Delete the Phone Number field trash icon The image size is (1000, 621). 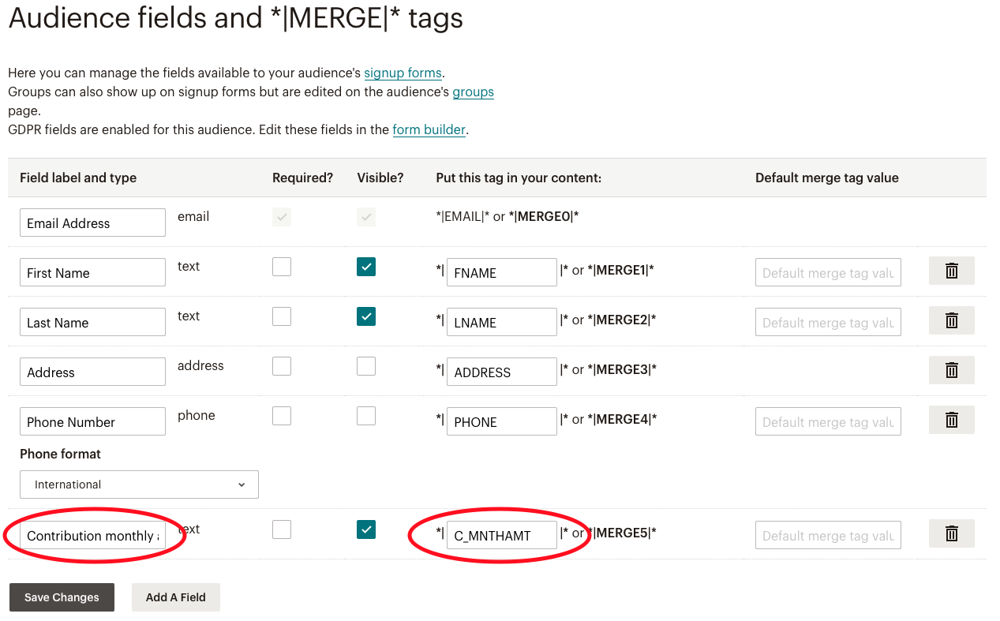pyautogui.click(x=951, y=421)
